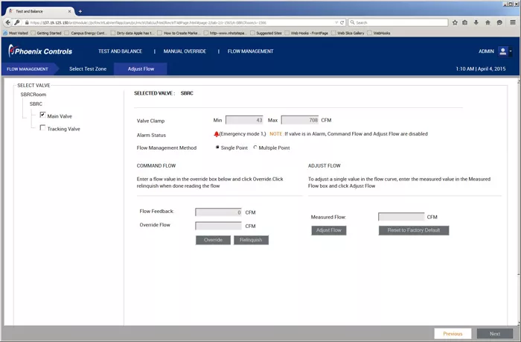Uncheck the Main Valve checkbox
The width and height of the screenshot is (521, 342).
[42, 115]
